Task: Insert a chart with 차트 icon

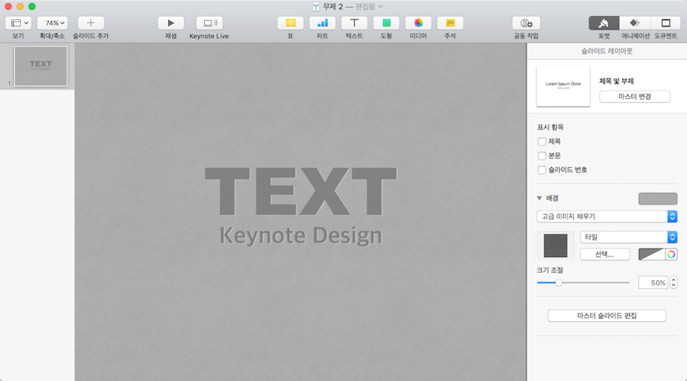Action: pyautogui.click(x=323, y=22)
